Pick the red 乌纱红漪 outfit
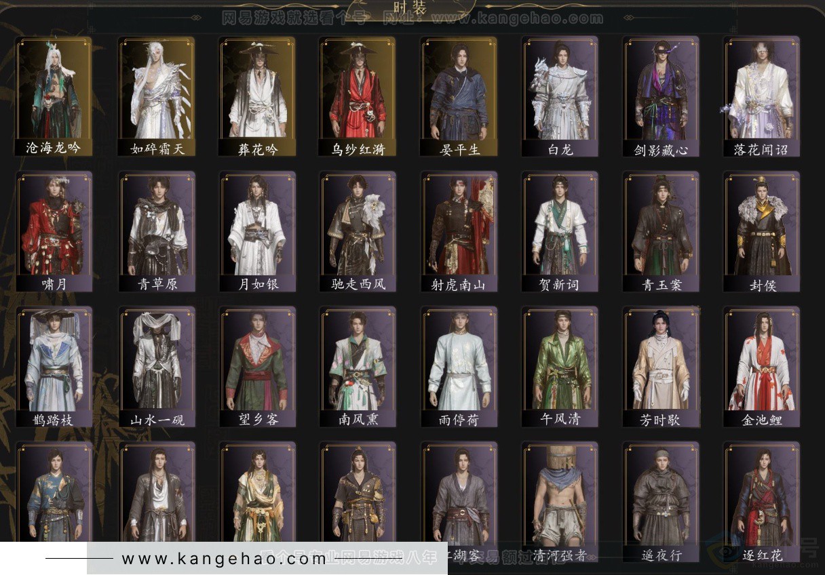 tap(358, 96)
